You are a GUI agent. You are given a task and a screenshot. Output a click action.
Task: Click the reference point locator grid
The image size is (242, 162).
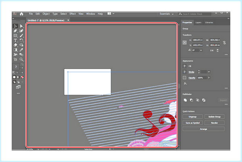(185, 42)
